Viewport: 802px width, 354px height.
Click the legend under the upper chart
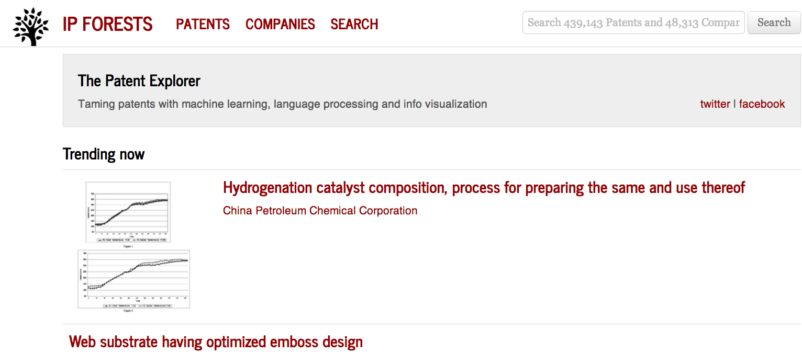132,240
